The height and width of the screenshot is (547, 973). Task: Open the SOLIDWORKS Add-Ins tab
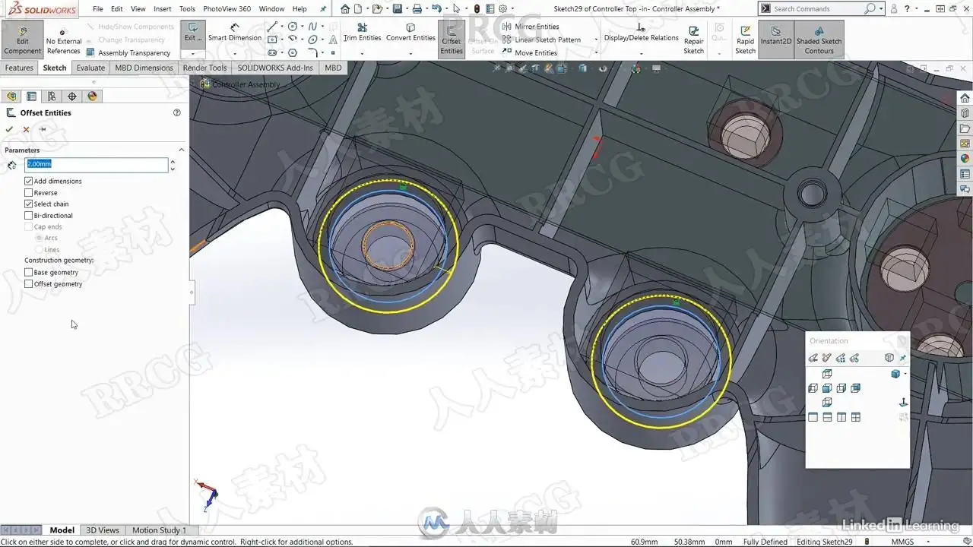[275, 68]
